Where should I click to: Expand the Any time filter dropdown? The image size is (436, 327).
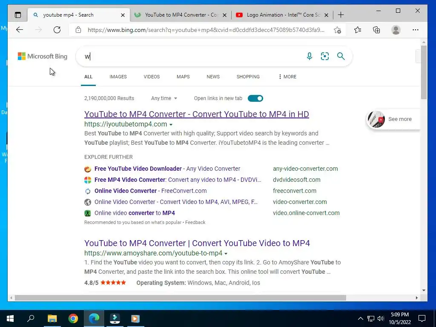click(164, 98)
